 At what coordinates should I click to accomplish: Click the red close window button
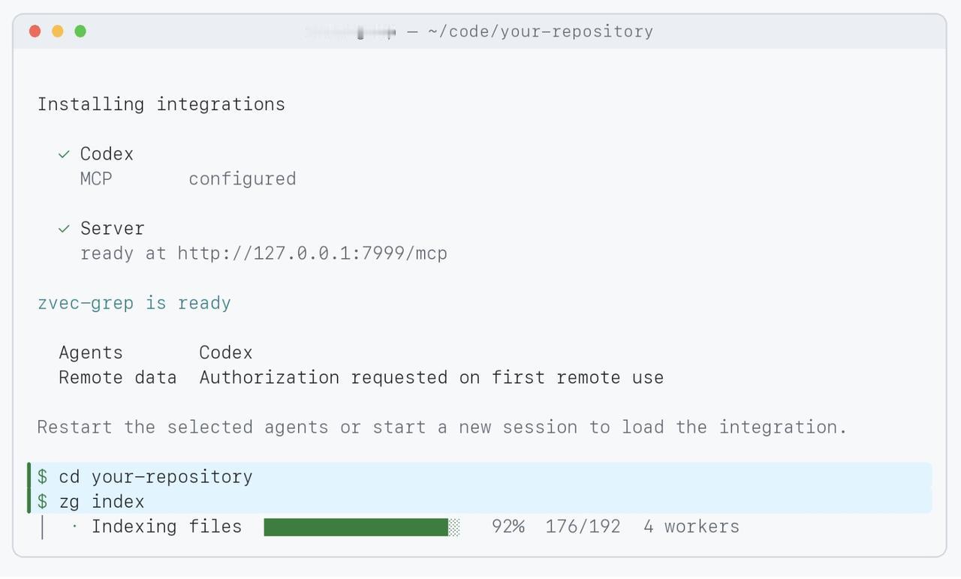coord(35,31)
